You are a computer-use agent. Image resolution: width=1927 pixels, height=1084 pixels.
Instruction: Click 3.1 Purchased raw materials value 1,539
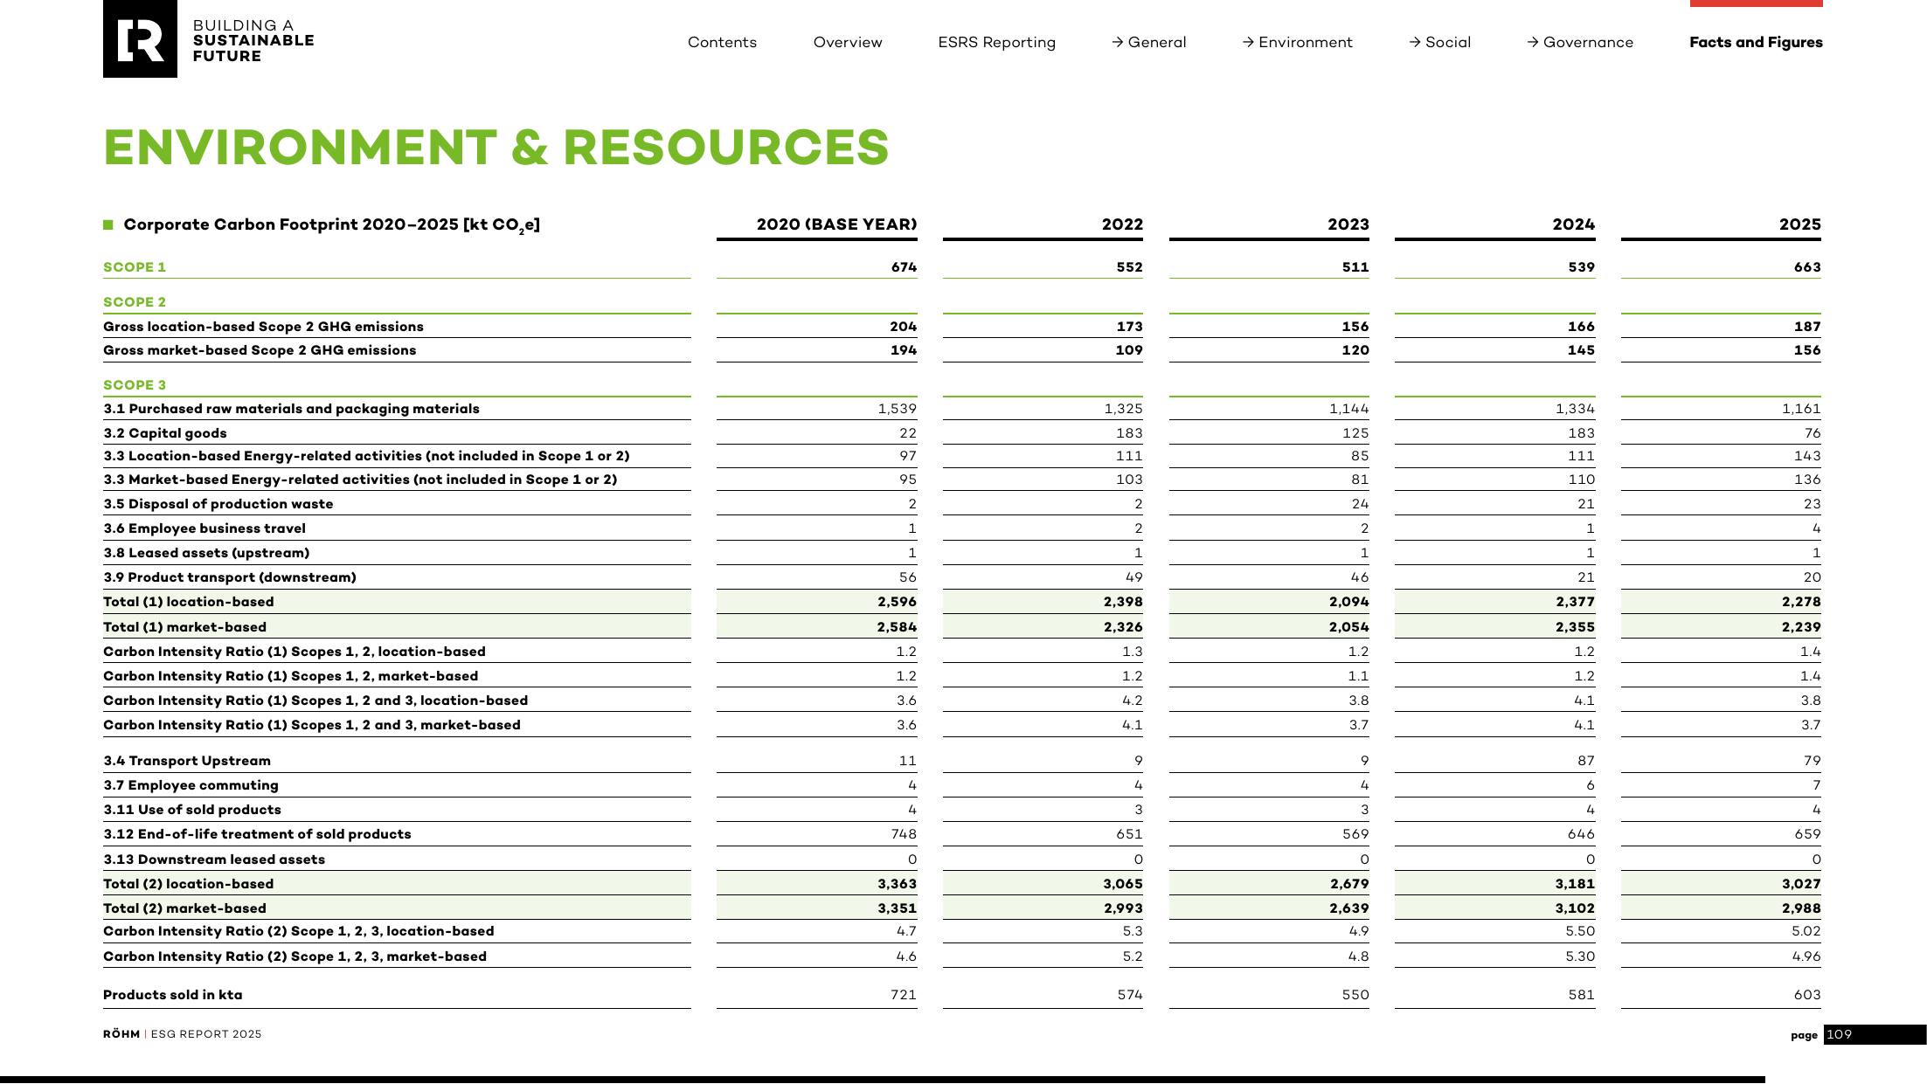pyautogui.click(x=898, y=409)
